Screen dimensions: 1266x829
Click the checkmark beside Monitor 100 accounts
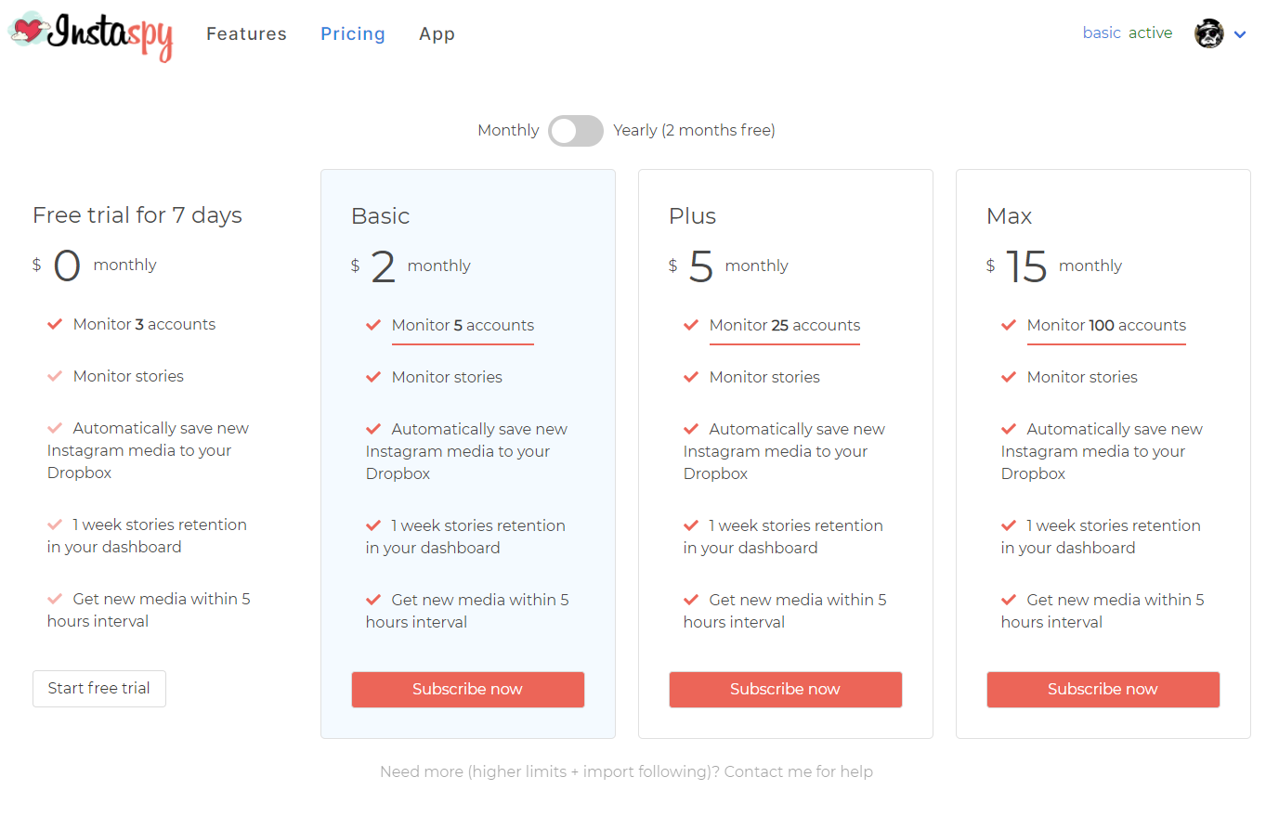[x=1009, y=325]
